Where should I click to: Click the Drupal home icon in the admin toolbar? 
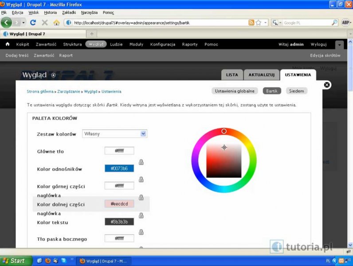(x=8, y=44)
